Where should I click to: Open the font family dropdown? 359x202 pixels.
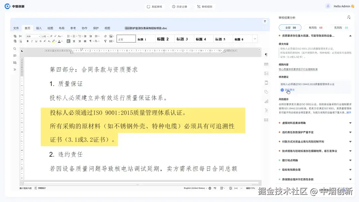pyautogui.click(x=33, y=36)
